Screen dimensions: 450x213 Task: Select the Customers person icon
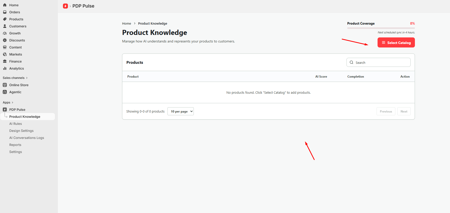click(x=5, y=26)
